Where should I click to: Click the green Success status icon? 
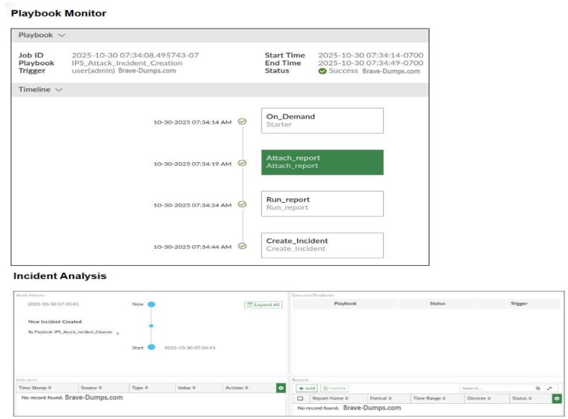click(x=322, y=71)
